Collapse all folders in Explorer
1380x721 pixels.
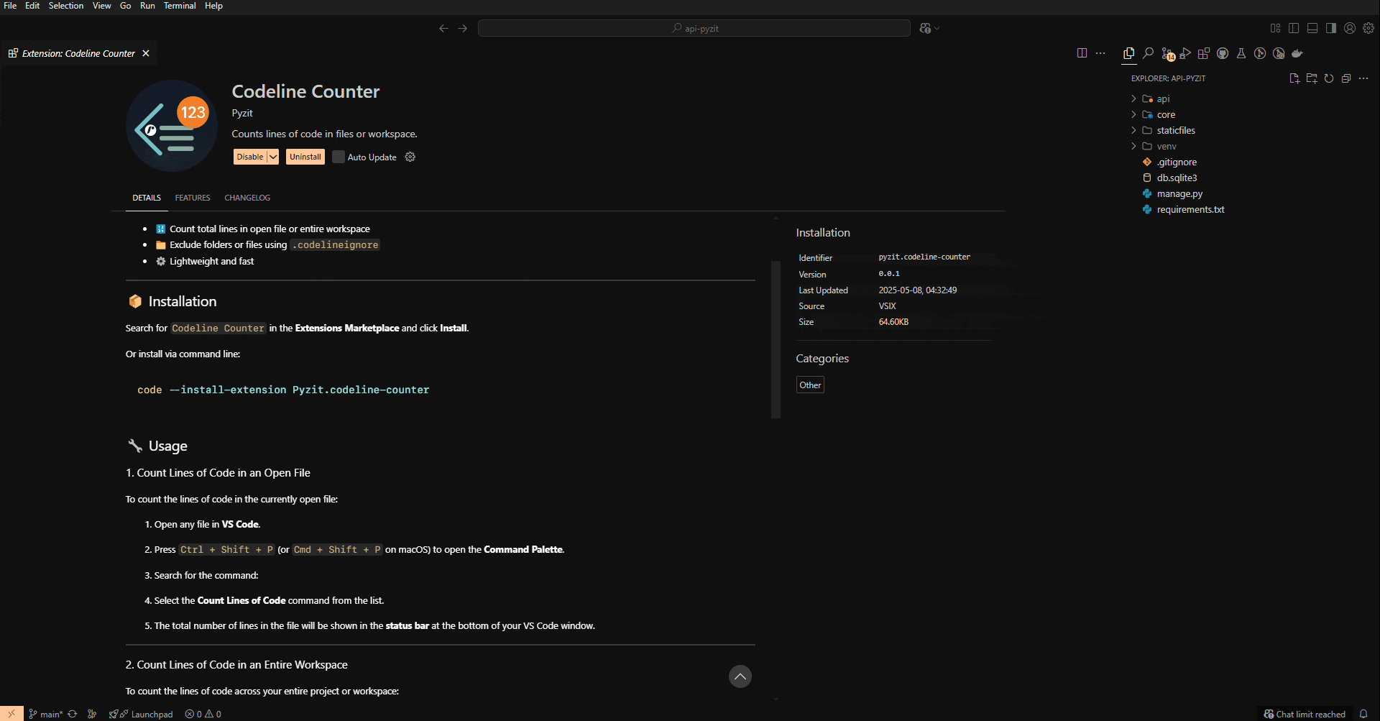point(1346,78)
